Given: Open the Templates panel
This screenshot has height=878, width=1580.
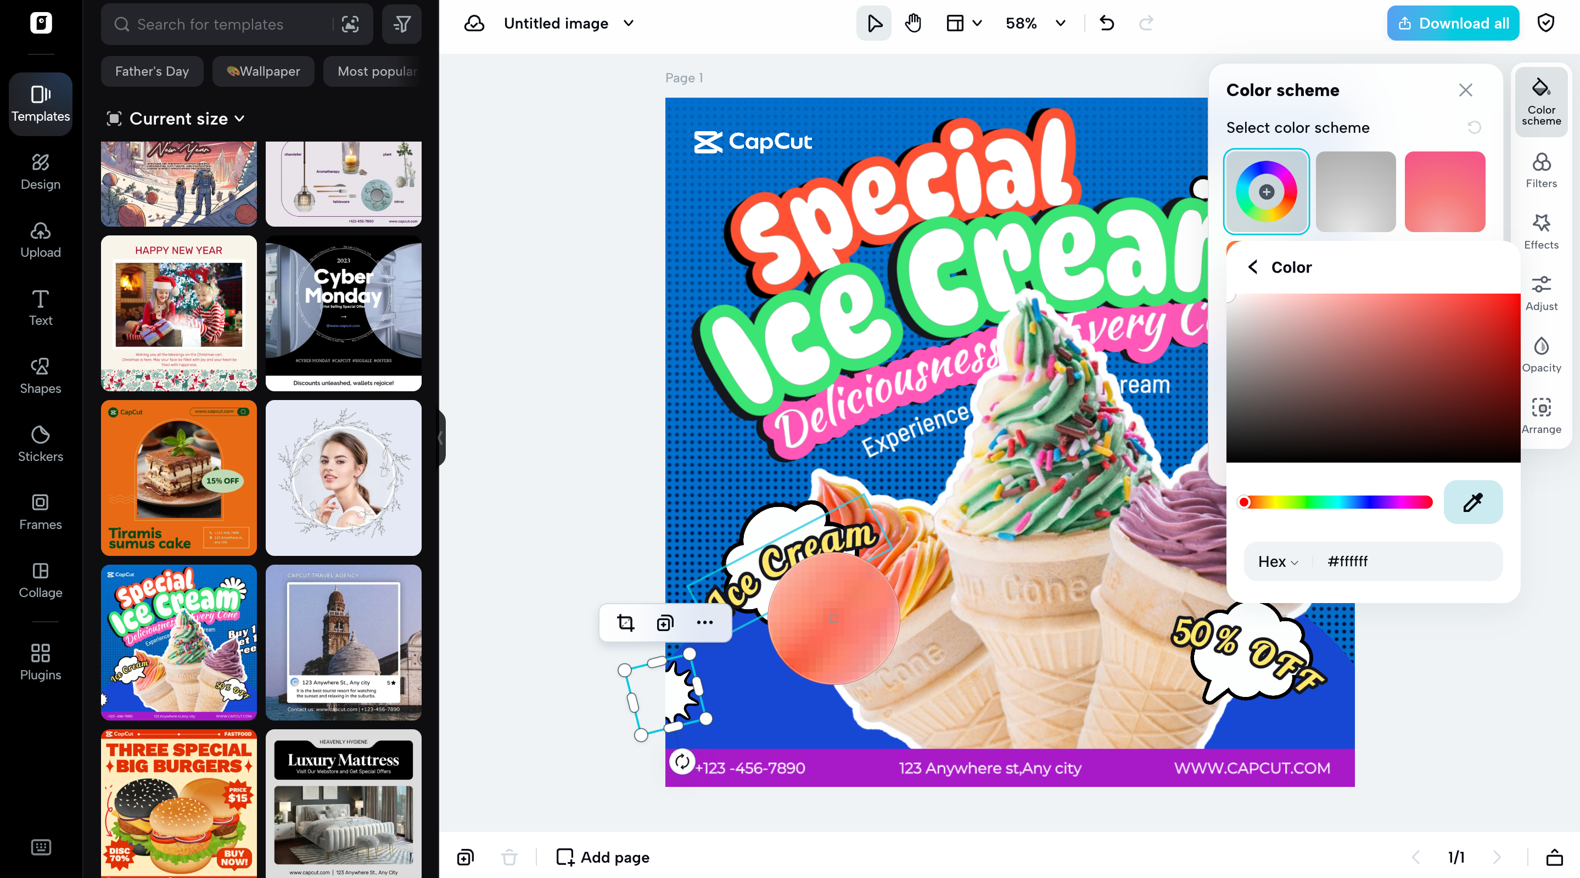Looking at the screenshot, I should 40,103.
